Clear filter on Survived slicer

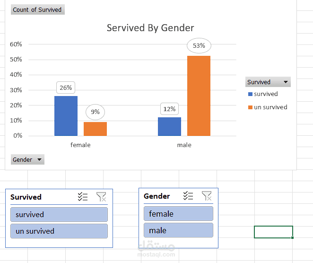101,197
